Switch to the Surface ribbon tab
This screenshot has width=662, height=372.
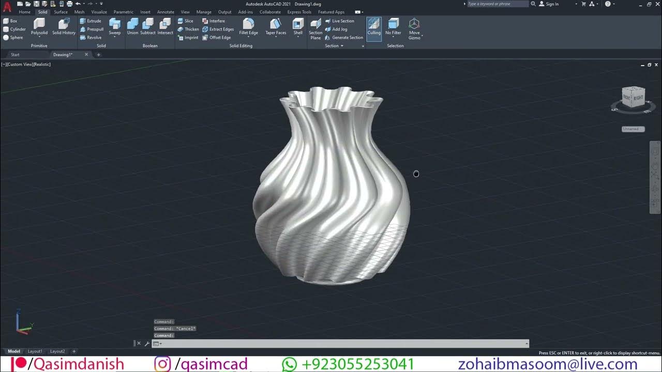(61, 12)
